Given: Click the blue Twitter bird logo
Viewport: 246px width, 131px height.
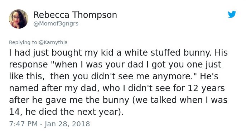Looking at the screenshot, I should point(232,14).
